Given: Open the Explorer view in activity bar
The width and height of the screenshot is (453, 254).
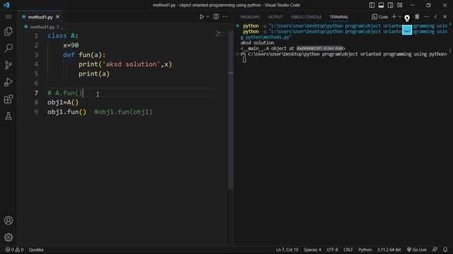Looking at the screenshot, I should click(8, 31).
